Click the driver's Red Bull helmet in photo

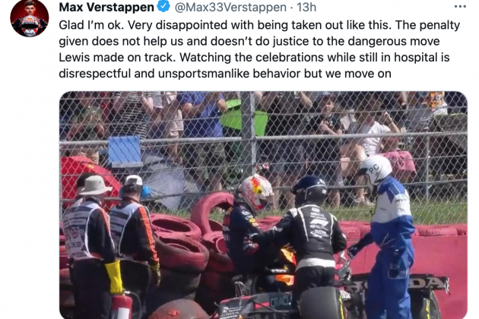pyautogui.click(x=256, y=191)
